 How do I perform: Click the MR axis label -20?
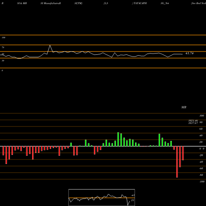coord(201,155)
